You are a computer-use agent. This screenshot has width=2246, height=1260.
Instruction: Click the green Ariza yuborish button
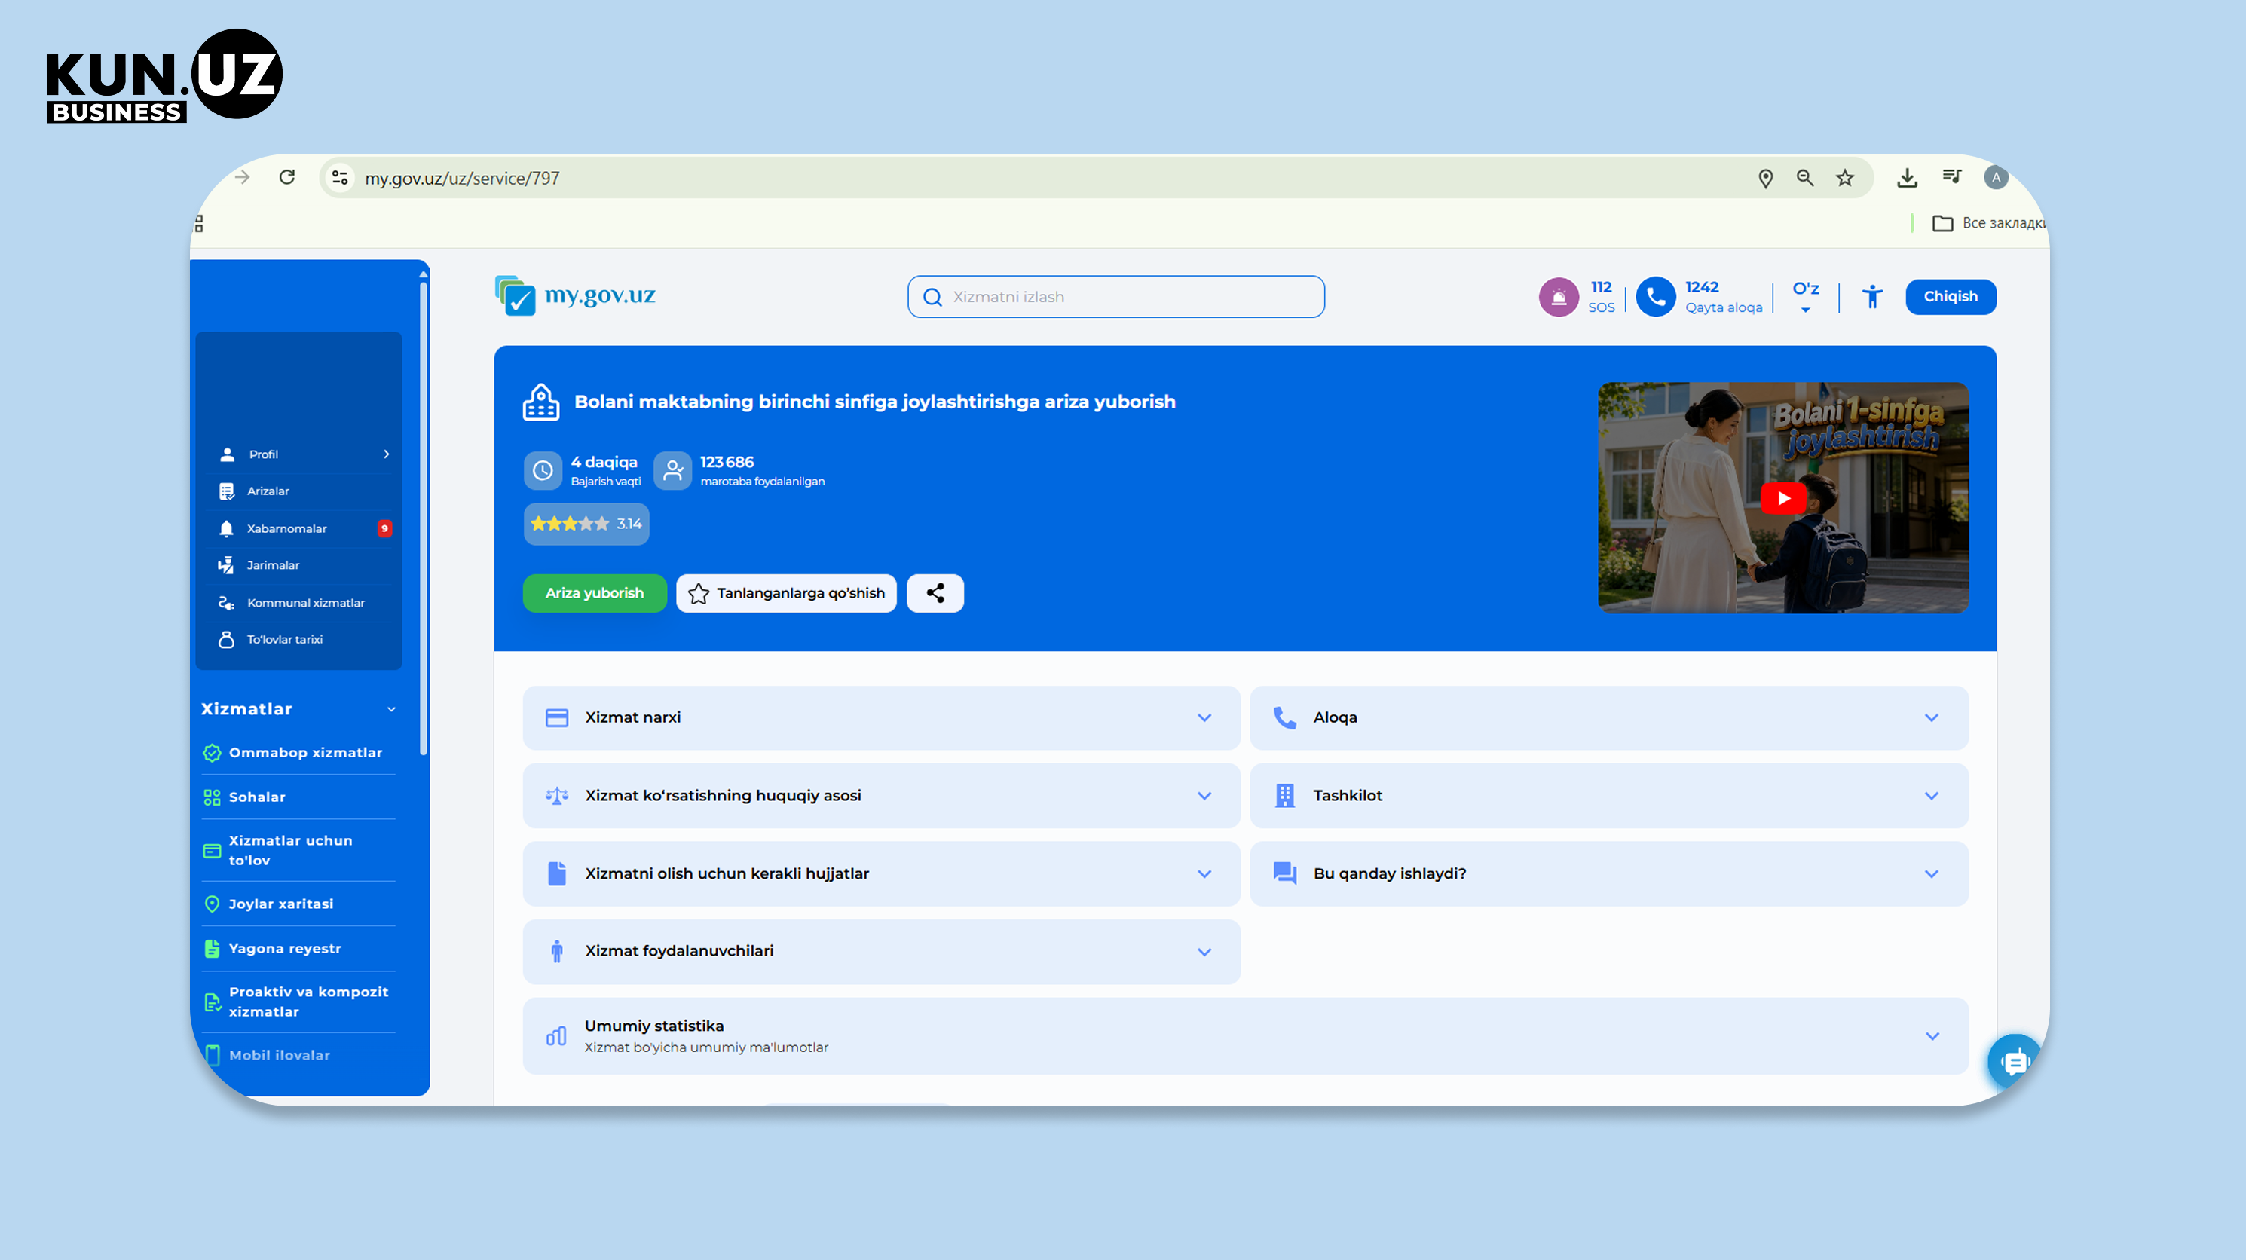[x=594, y=593]
